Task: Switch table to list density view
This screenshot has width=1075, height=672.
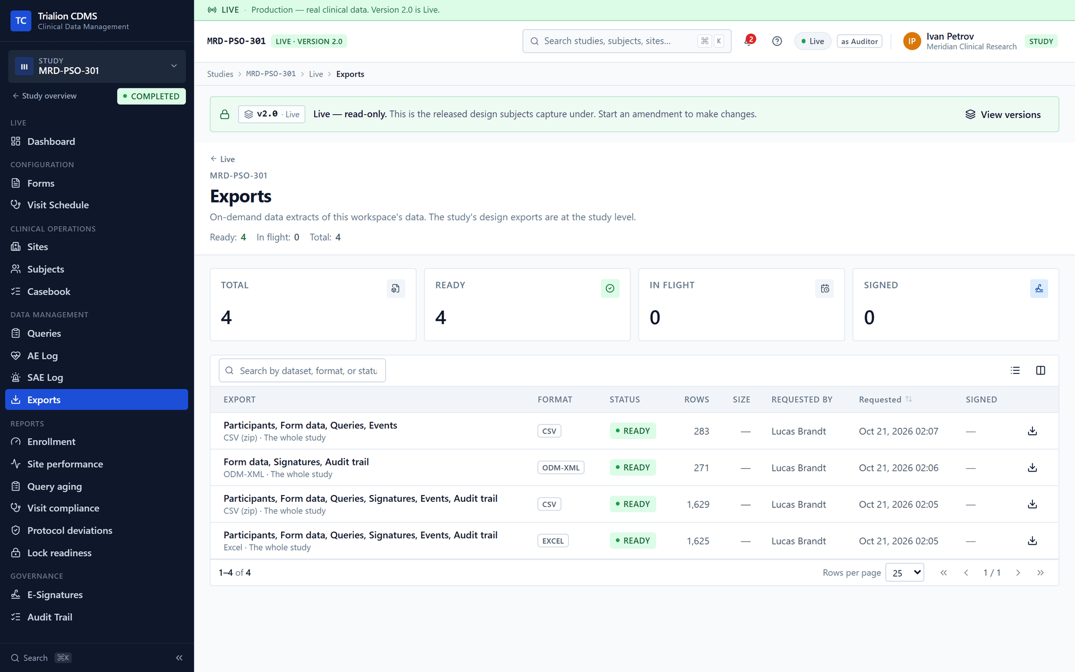Action: (x=1015, y=370)
